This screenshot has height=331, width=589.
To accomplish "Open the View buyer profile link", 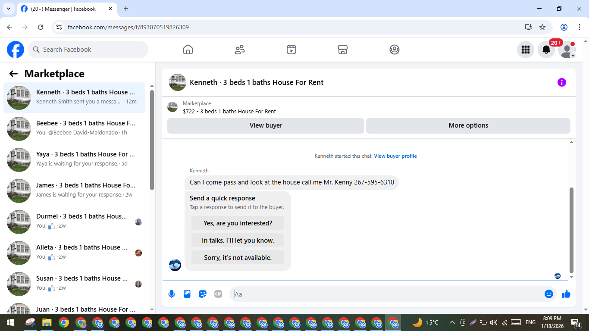I will [395, 156].
